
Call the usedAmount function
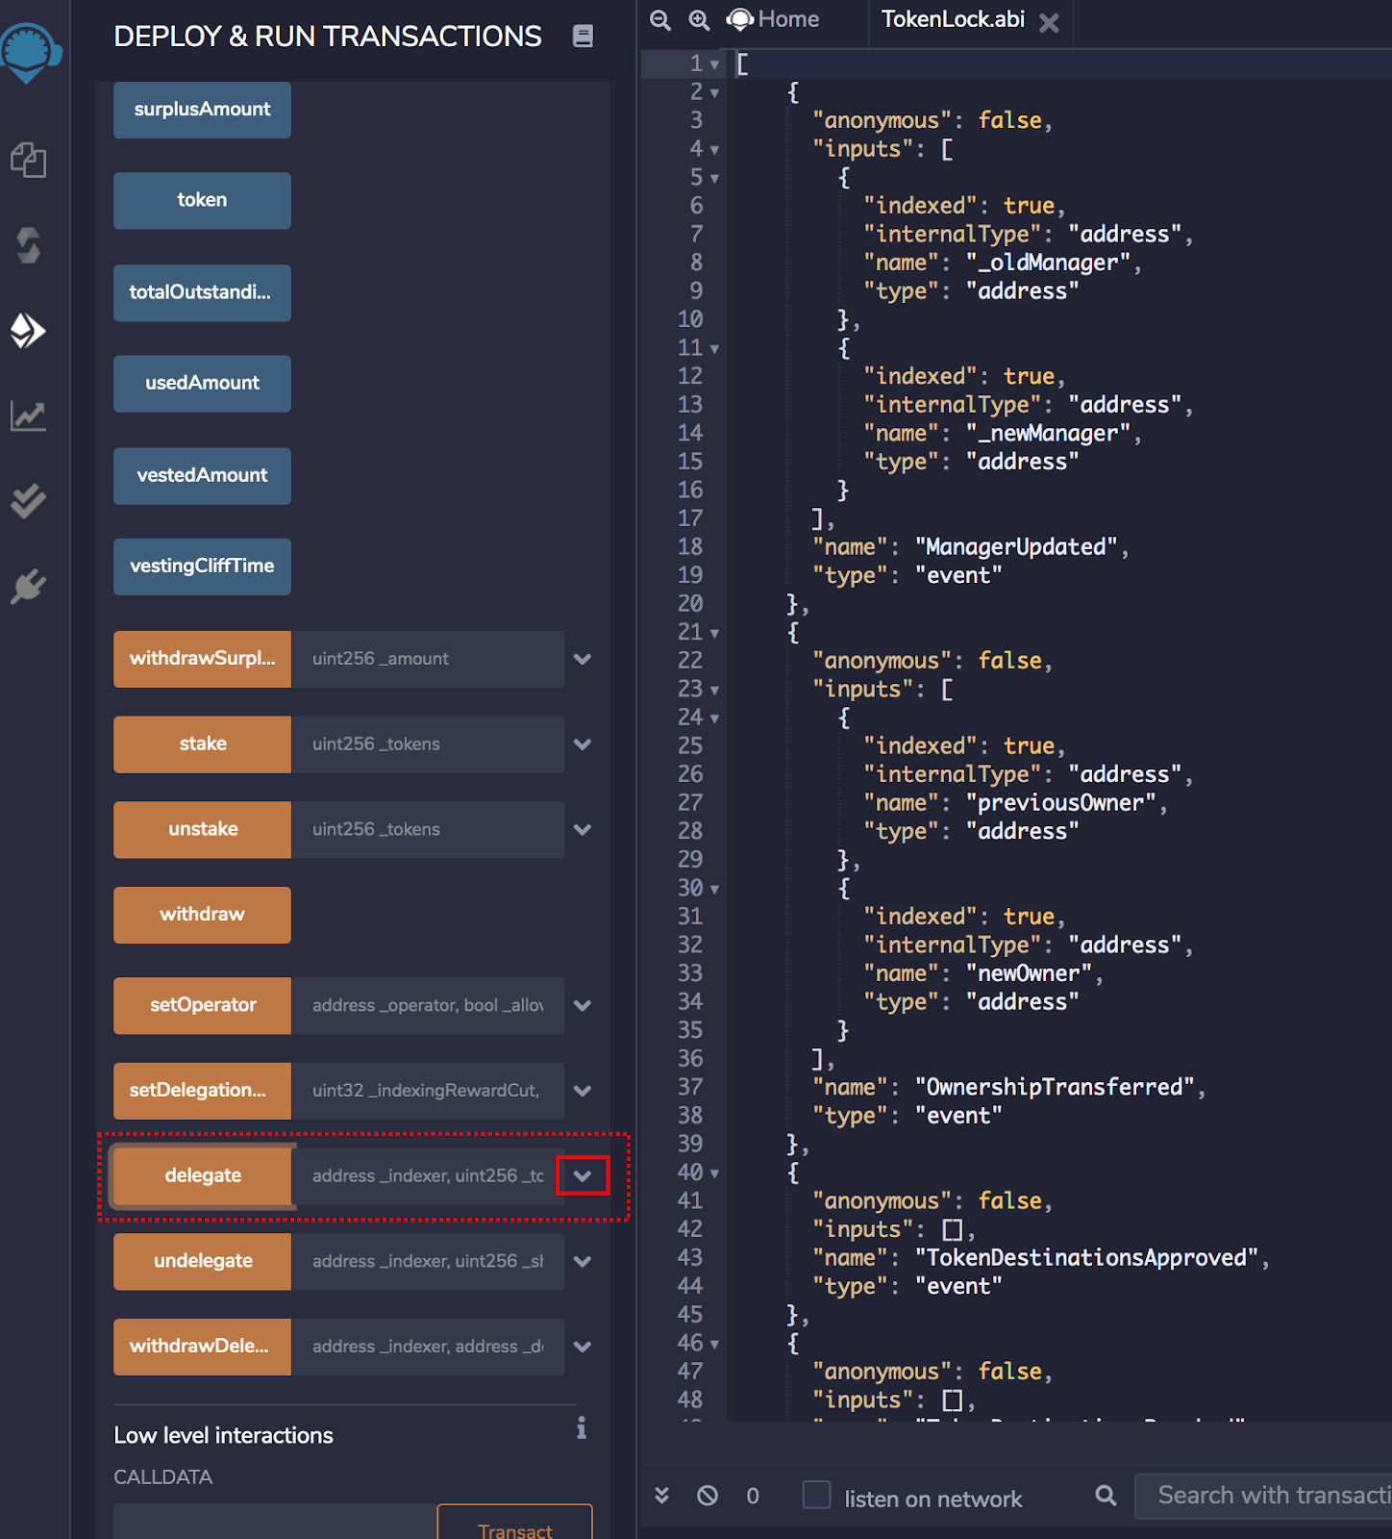pyautogui.click(x=202, y=383)
